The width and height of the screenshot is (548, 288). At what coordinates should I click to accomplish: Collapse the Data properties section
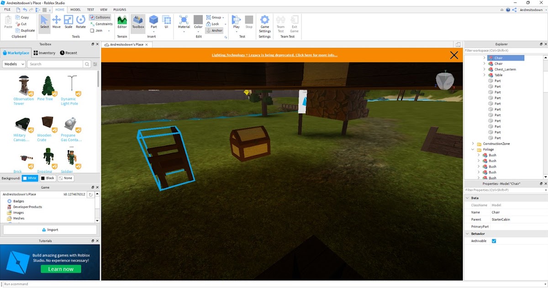(x=467, y=198)
